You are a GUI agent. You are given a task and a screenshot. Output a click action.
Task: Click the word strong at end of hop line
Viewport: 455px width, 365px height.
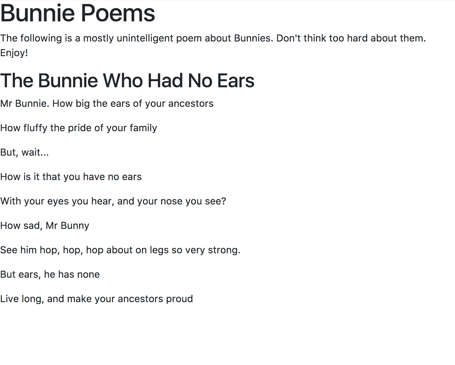coord(224,250)
